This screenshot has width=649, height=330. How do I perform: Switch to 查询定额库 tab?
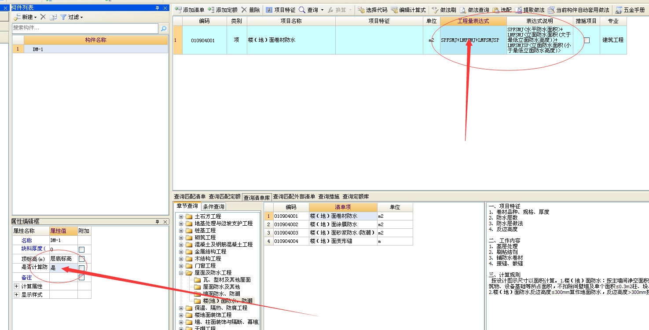[x=356, y=197]
